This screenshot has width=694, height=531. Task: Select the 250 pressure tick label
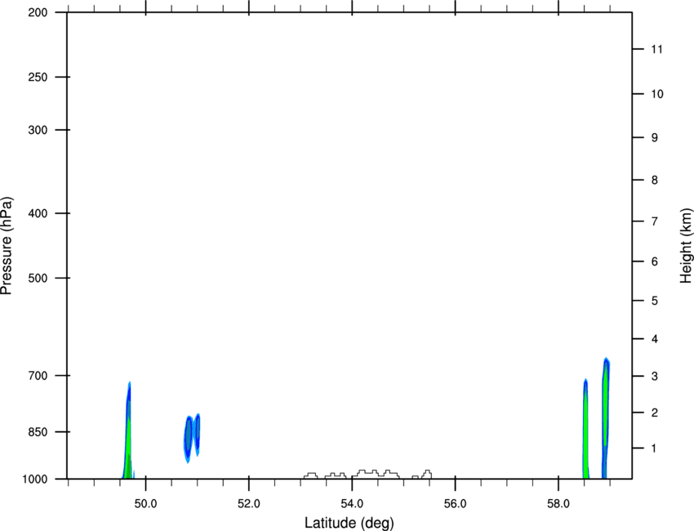coord(38,77)
